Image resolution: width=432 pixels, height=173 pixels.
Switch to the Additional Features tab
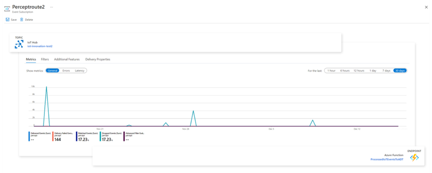(67, 59)
